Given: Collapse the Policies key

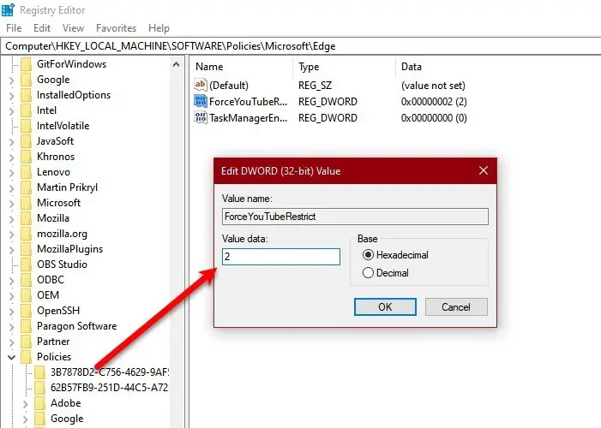Looking at the screenshot, I should [11, 358].
